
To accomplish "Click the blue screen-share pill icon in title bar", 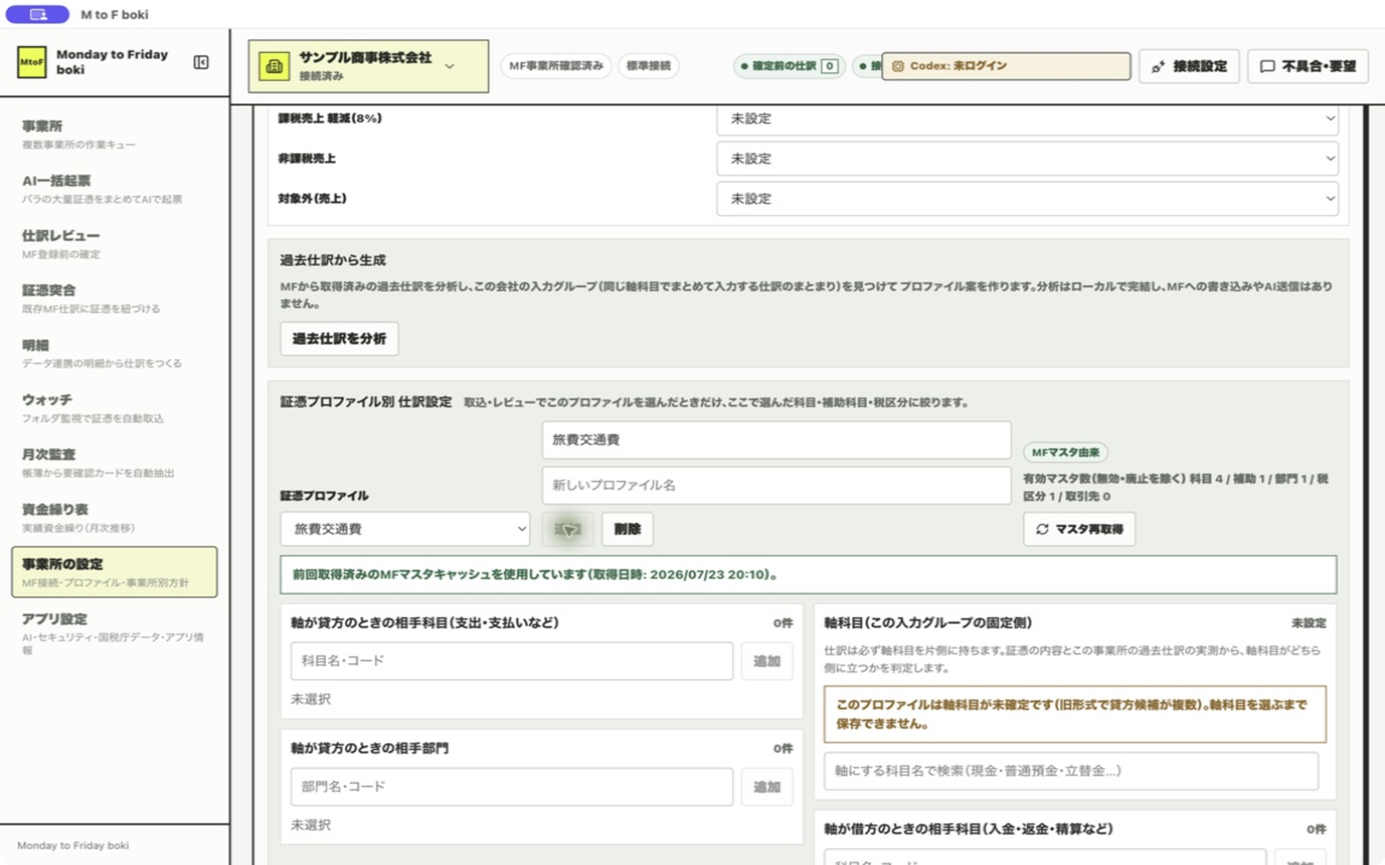I will coord(38,14).
